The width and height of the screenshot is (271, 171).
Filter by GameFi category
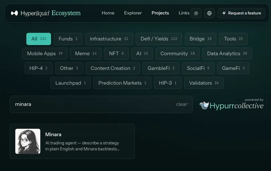pos(233,68)
